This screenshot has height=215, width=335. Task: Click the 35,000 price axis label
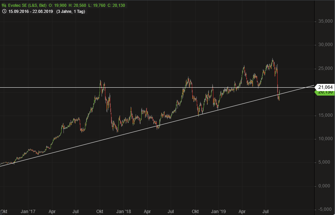pos(325,21)
